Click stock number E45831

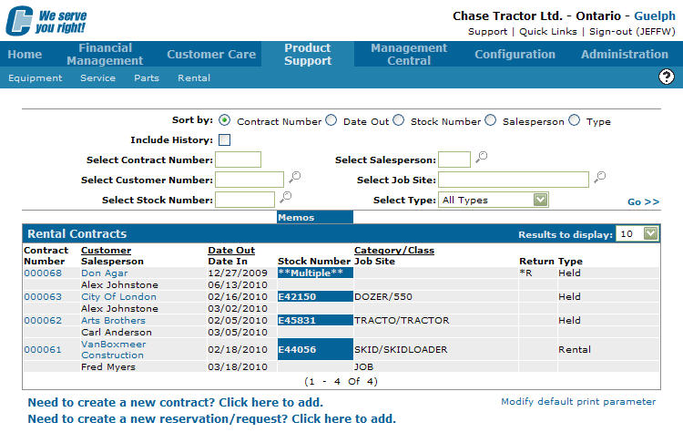pyautogui.click(x=315, y=320)
